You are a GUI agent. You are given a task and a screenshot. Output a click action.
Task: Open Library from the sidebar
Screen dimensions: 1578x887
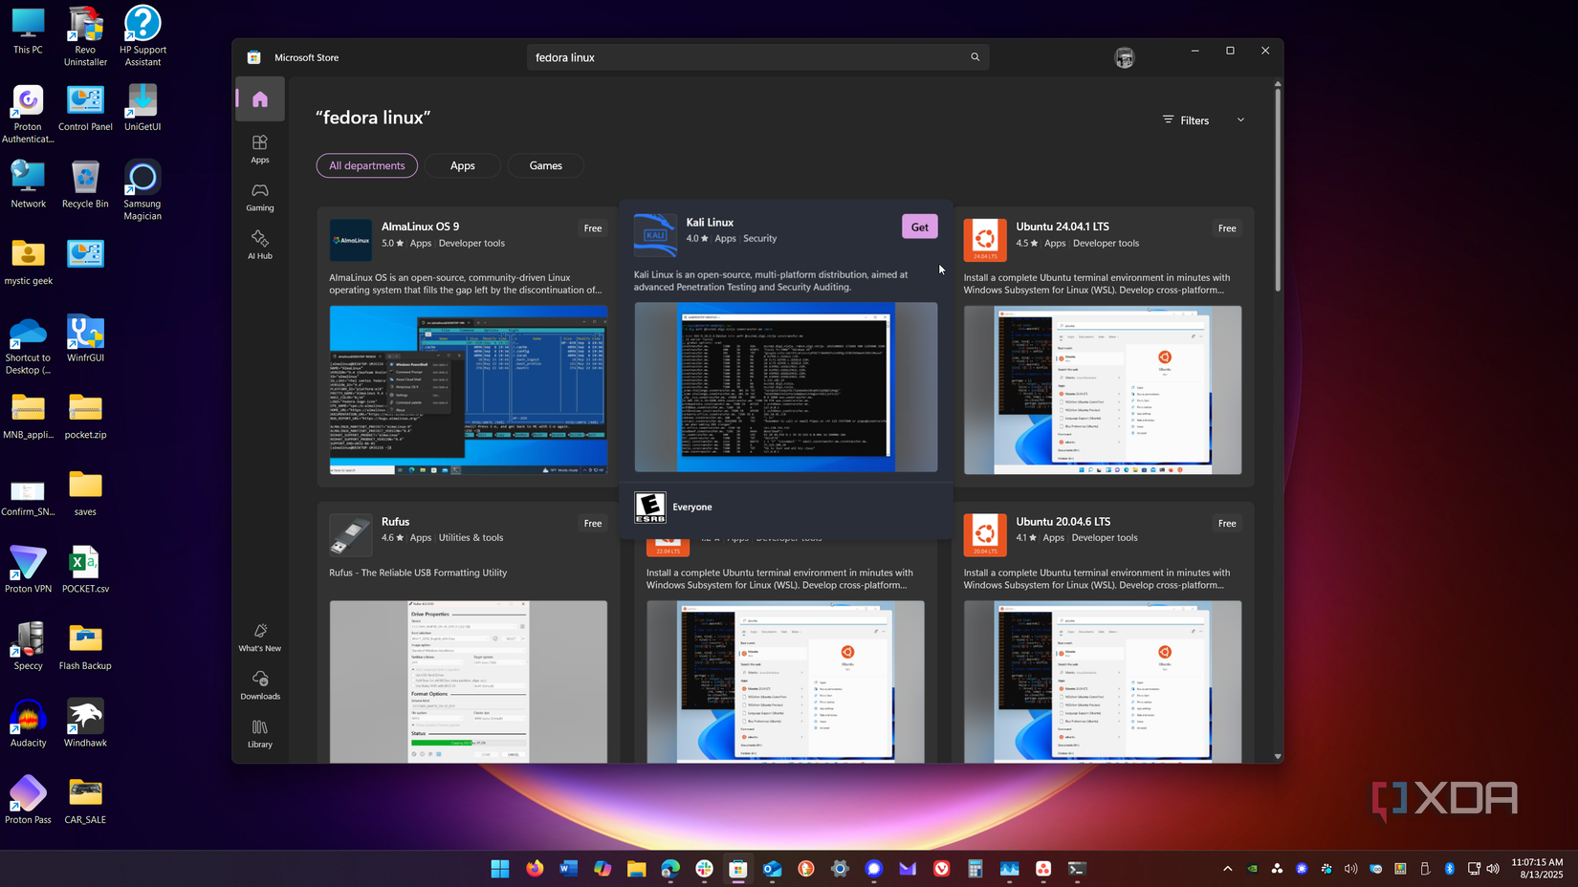click(x=260, y=733)
